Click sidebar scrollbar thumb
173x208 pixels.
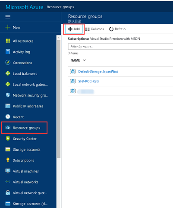pyautogui.click(x=59, y=99)
